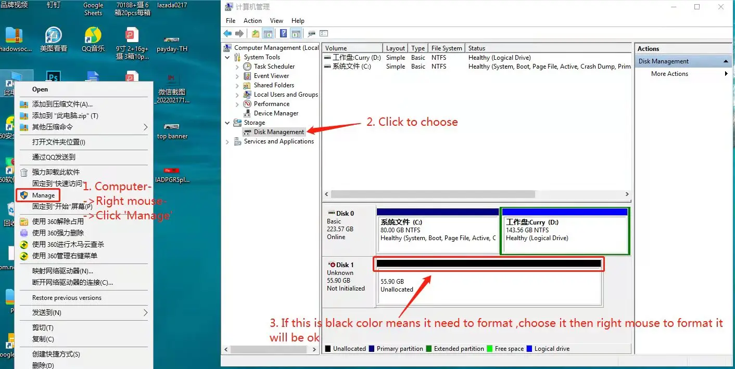Open the View menu
This screenshot has width=735, height=369.
[x=276, y=21]
